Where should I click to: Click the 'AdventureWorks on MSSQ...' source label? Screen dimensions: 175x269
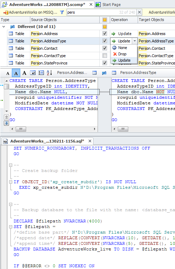tap(33, 12)
